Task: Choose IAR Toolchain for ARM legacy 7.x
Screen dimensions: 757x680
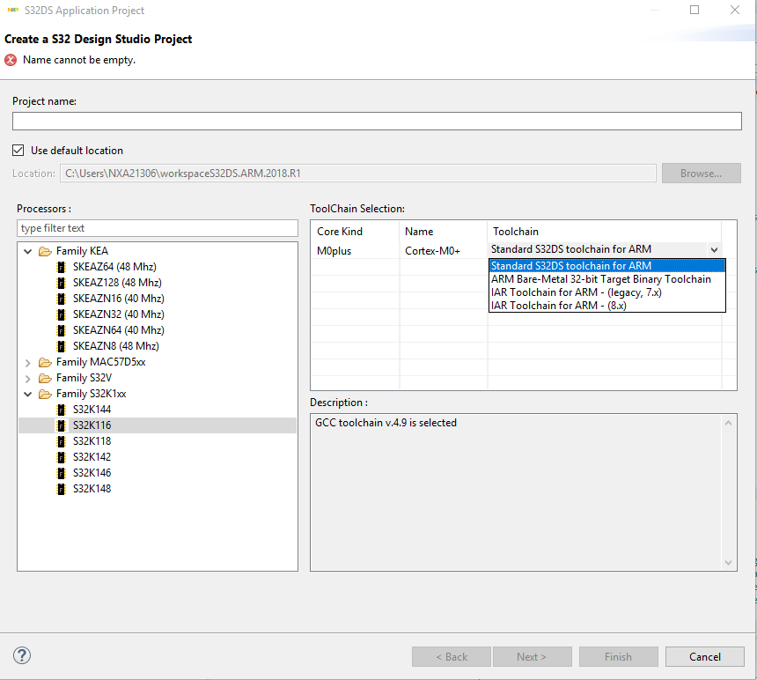Action: [x=607, y=292]
